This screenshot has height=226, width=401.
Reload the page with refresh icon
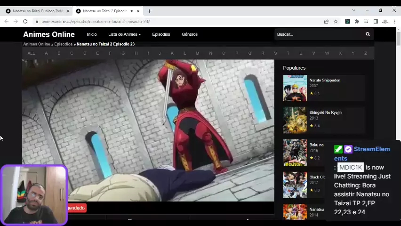click(25, 21)
